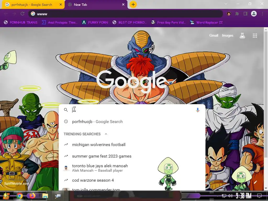
Task: Open the Chrome three-dot menu
Action: pos(262,14)
